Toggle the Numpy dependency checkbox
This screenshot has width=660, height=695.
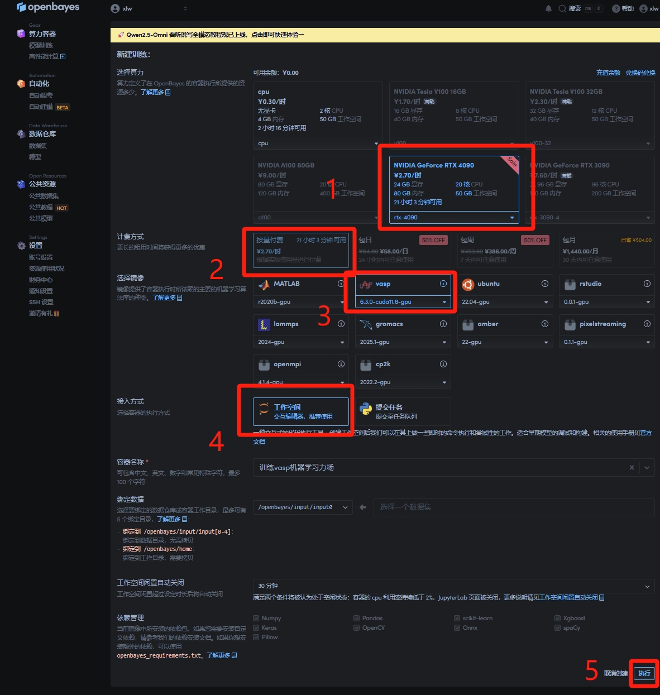(x=256, y=619)
